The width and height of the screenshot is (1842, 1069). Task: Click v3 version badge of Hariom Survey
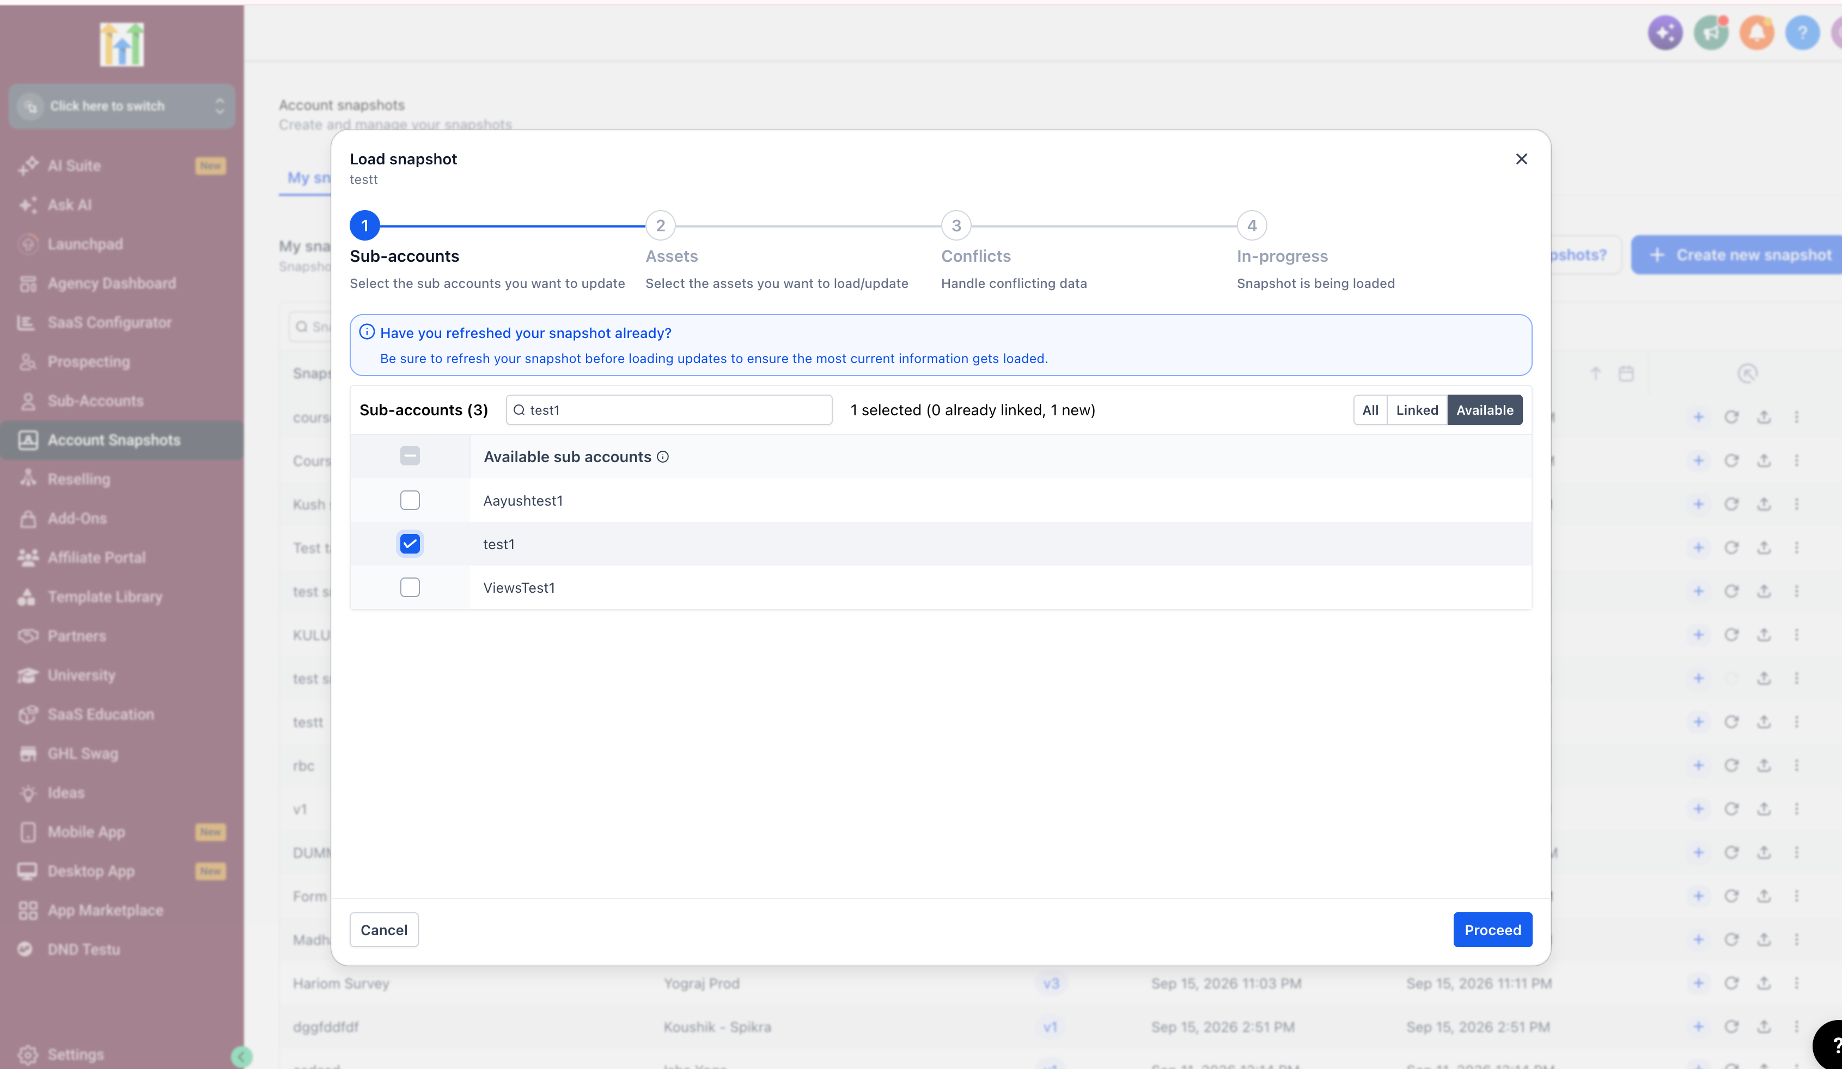[x=1051, y=984]
